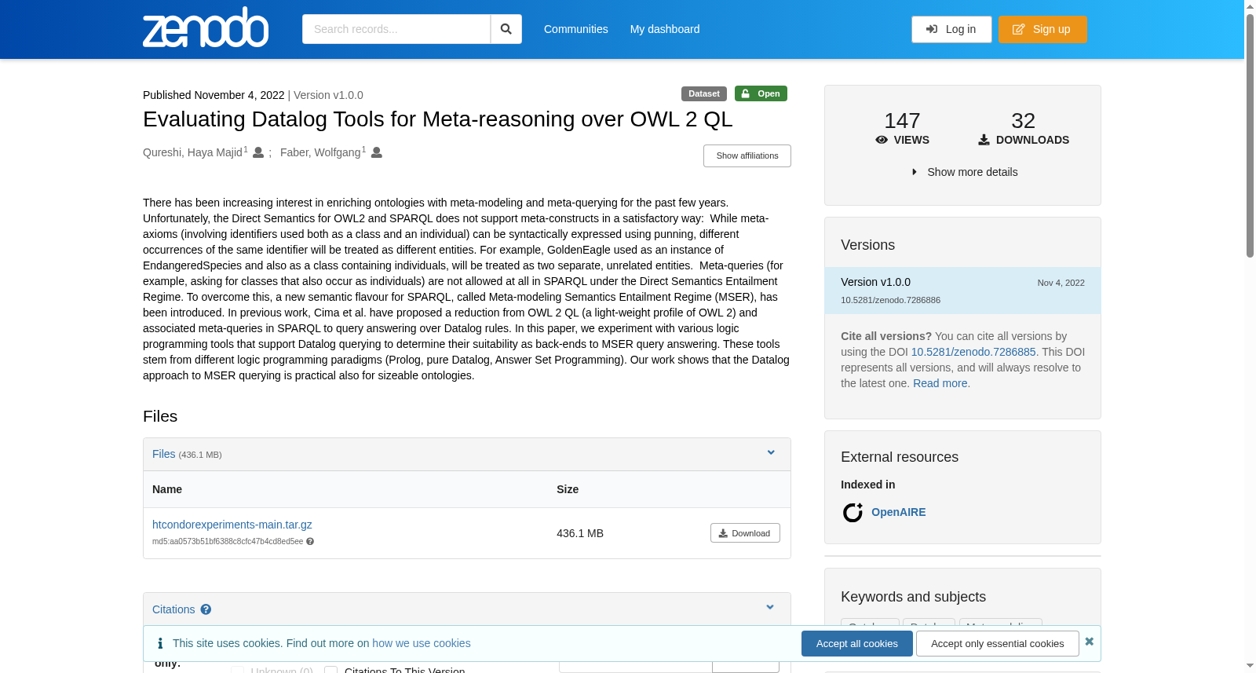
Task: Click the OpenAIRE logo icon
Action: (853, 513)
